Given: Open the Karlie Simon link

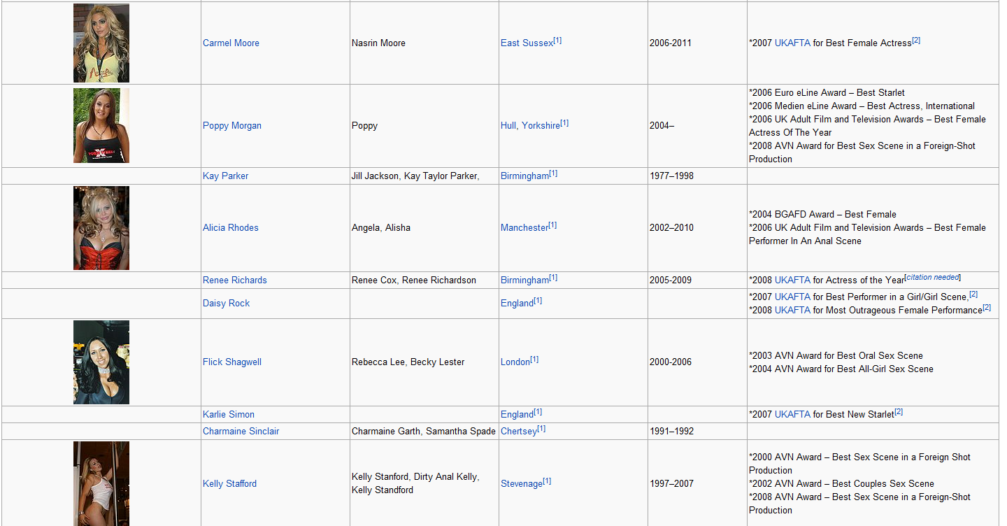Looking at the screenshot, I should click(x=228, y=415).
